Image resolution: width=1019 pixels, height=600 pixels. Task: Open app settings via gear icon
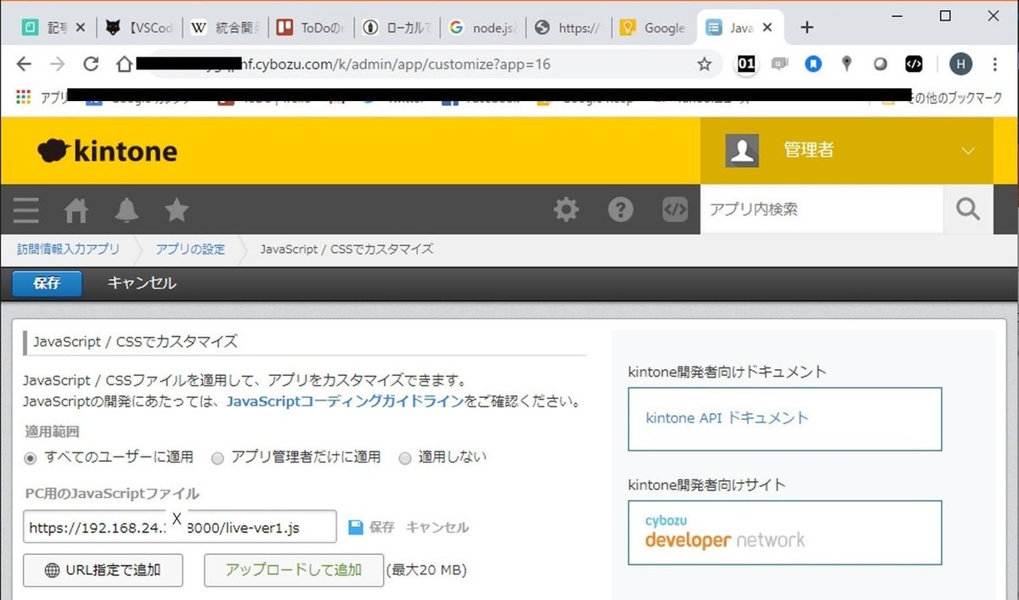click(566, 210)
